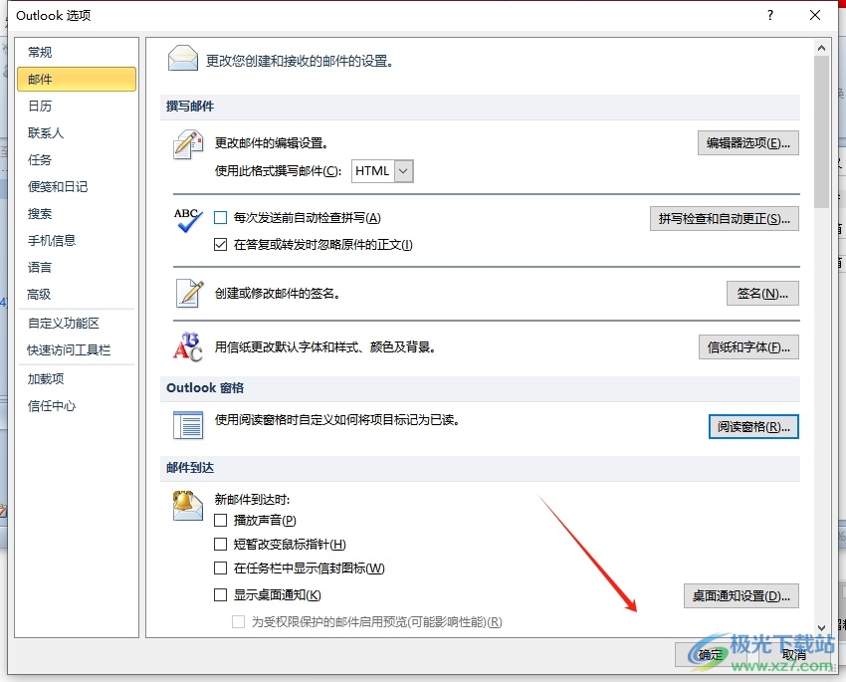Uncheck 在答复或转发时忽略原件的正文
The image size is (846, 682).
pos(220,245)
